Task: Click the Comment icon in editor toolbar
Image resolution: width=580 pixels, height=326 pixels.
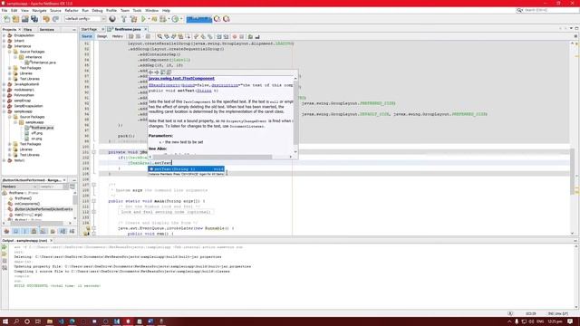Action: (x=250, y=36)
